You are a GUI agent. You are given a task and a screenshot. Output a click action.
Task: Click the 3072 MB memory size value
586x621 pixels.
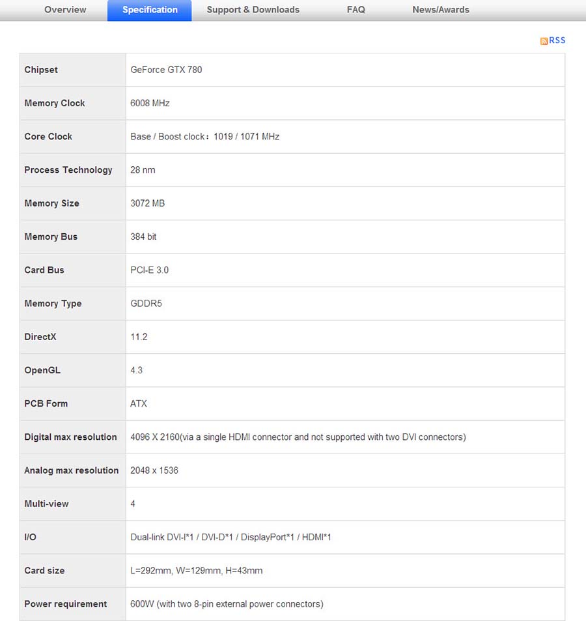[x=148, y=203]
